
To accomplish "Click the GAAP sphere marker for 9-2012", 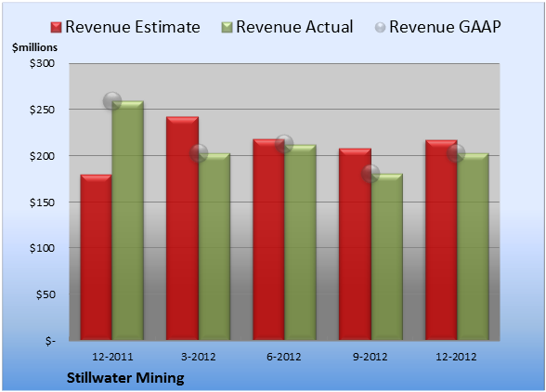I will tap(370, 173).
